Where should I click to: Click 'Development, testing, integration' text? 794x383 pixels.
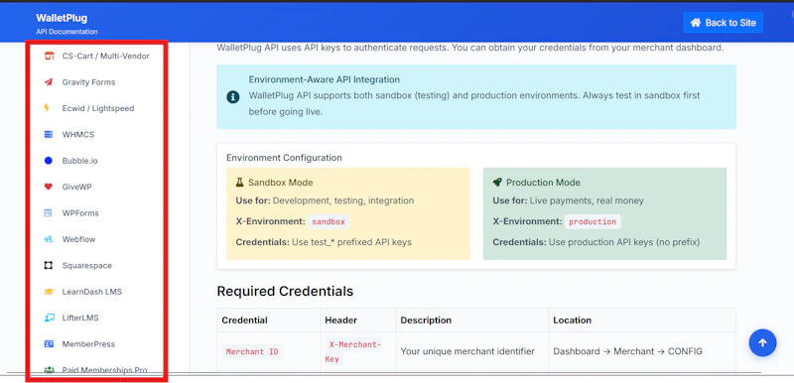(343, 200)
